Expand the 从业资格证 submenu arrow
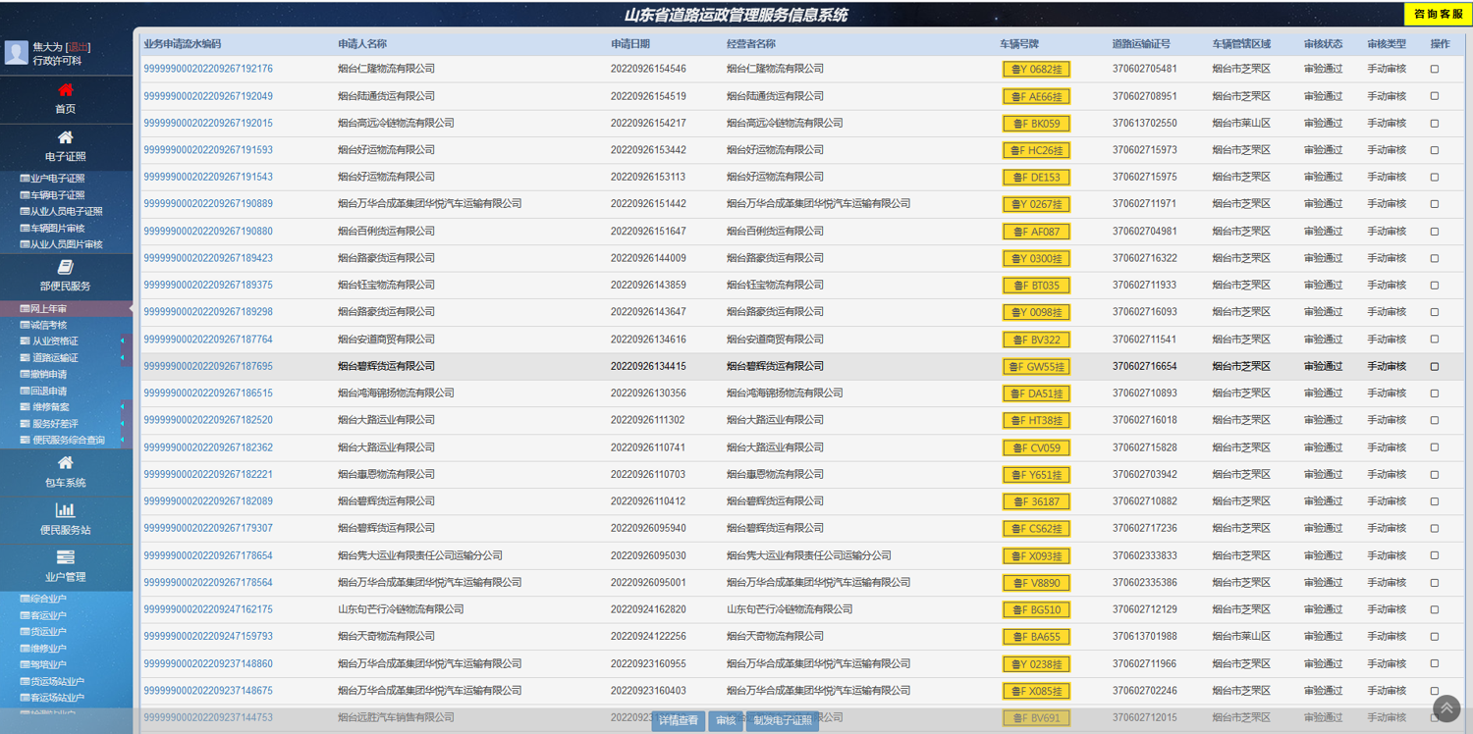 coord(123,341)
